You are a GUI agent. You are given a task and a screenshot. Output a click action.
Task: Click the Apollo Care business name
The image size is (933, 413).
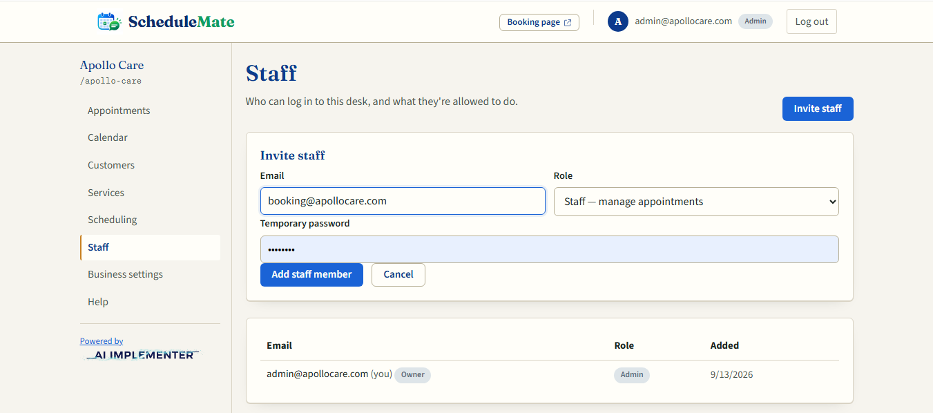click(112, 65)
